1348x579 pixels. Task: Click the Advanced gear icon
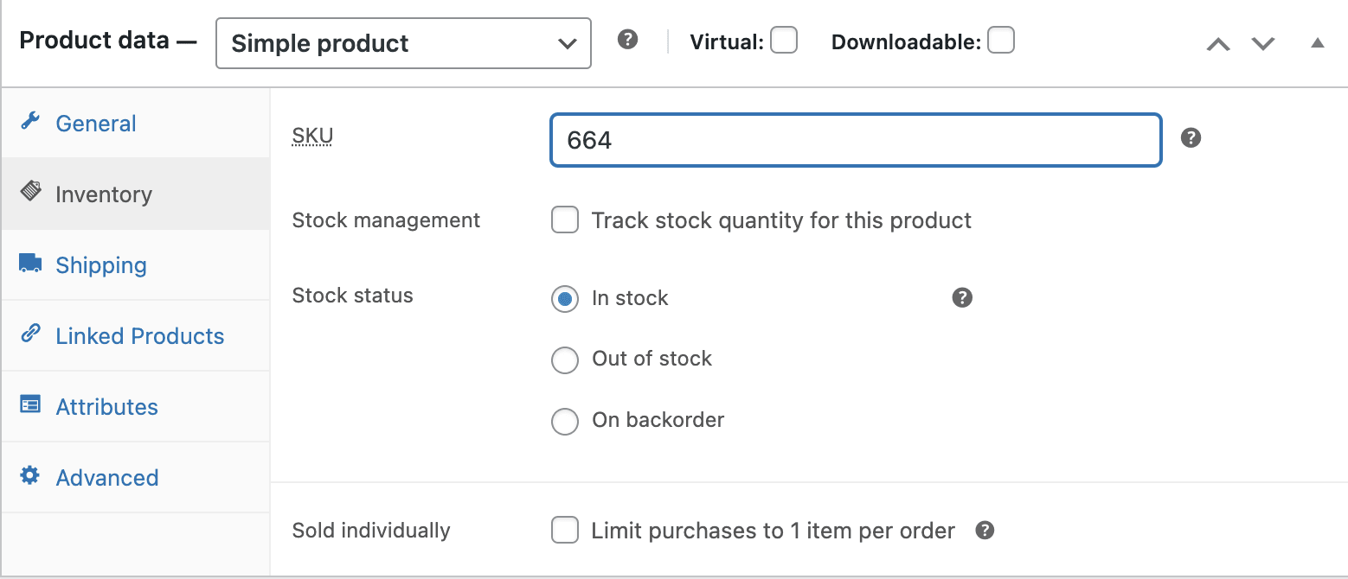[x=29, y=477]
